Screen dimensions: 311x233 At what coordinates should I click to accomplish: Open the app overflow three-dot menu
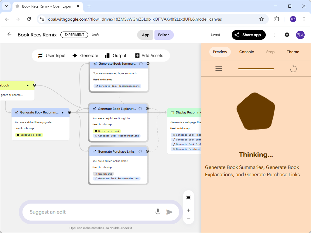click(275, 35)
